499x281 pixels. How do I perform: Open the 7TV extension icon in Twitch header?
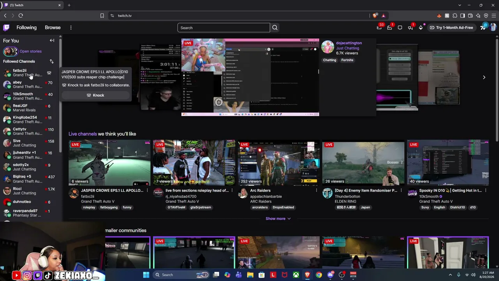(x=483, y=28)
